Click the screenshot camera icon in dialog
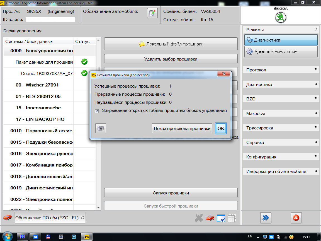This screenshot has width=321, height=241. pyautogui.click(x=101, y=128)
